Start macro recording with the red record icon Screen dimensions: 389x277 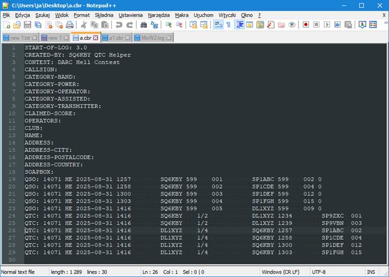pyautogui.click(x=306, y=25)
